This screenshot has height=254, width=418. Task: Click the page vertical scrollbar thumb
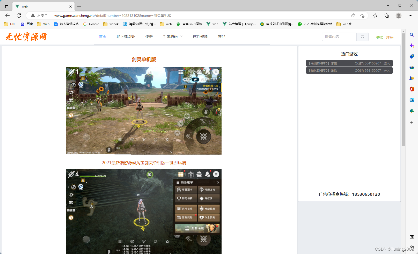(x=403, y=90)
